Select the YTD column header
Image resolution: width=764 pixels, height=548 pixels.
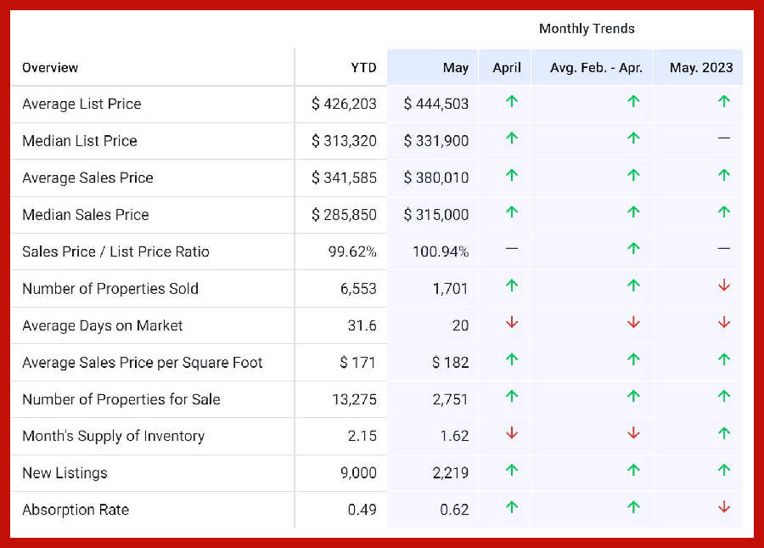(x=362, y=68)
